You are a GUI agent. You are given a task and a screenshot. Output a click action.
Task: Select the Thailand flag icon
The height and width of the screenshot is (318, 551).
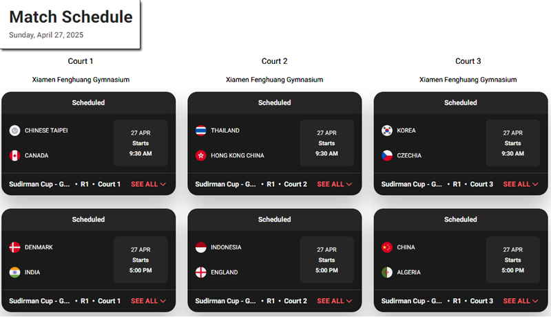[x=201, y=130]
